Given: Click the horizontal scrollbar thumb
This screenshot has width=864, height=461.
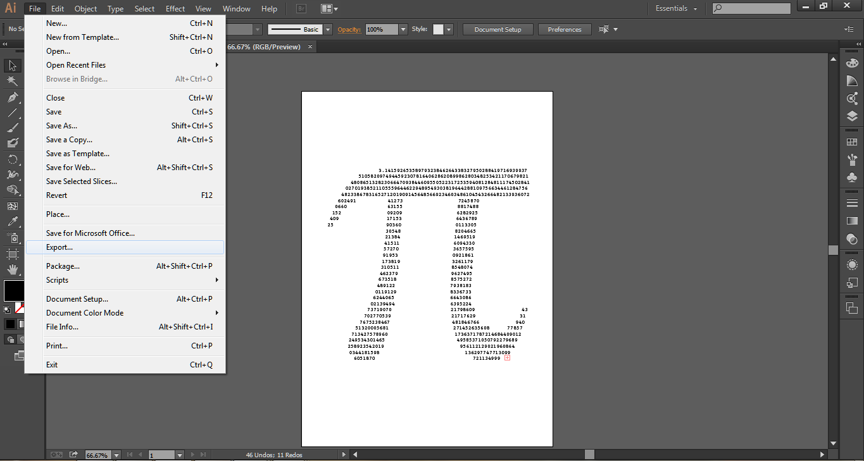Looking at the screenshot, I should [x=589, y=455].
